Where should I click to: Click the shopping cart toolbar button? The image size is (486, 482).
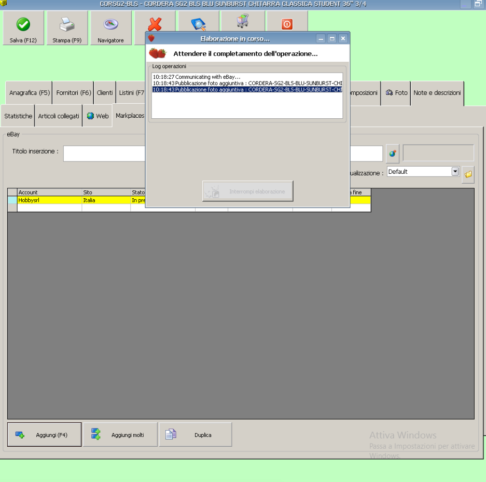(x=243, y=21)
